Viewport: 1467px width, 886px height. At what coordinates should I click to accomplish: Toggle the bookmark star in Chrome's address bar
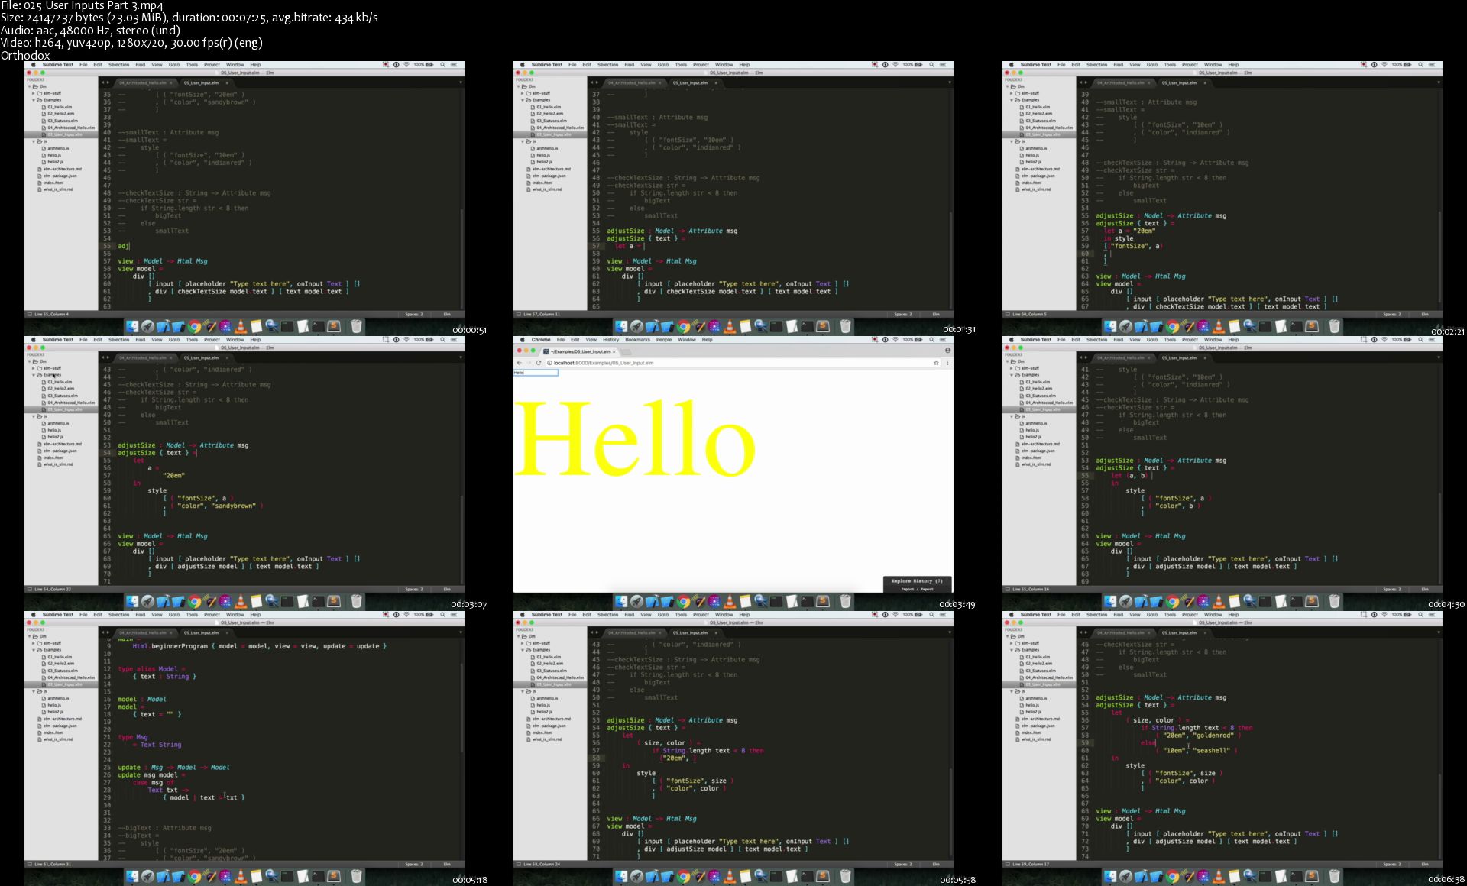pyautogui.click(x=936, y=363)
